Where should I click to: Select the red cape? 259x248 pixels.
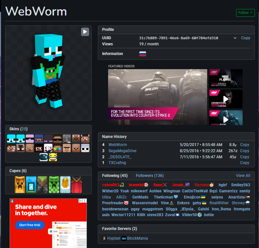point(77,185)
